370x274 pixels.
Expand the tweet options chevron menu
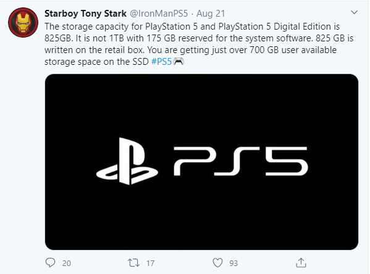354,12
